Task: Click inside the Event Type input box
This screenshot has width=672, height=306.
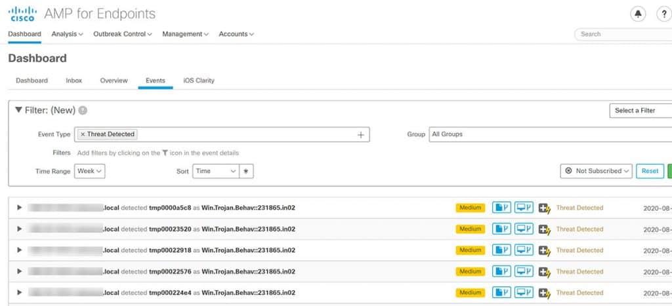Action: click(x=222, y=134)
